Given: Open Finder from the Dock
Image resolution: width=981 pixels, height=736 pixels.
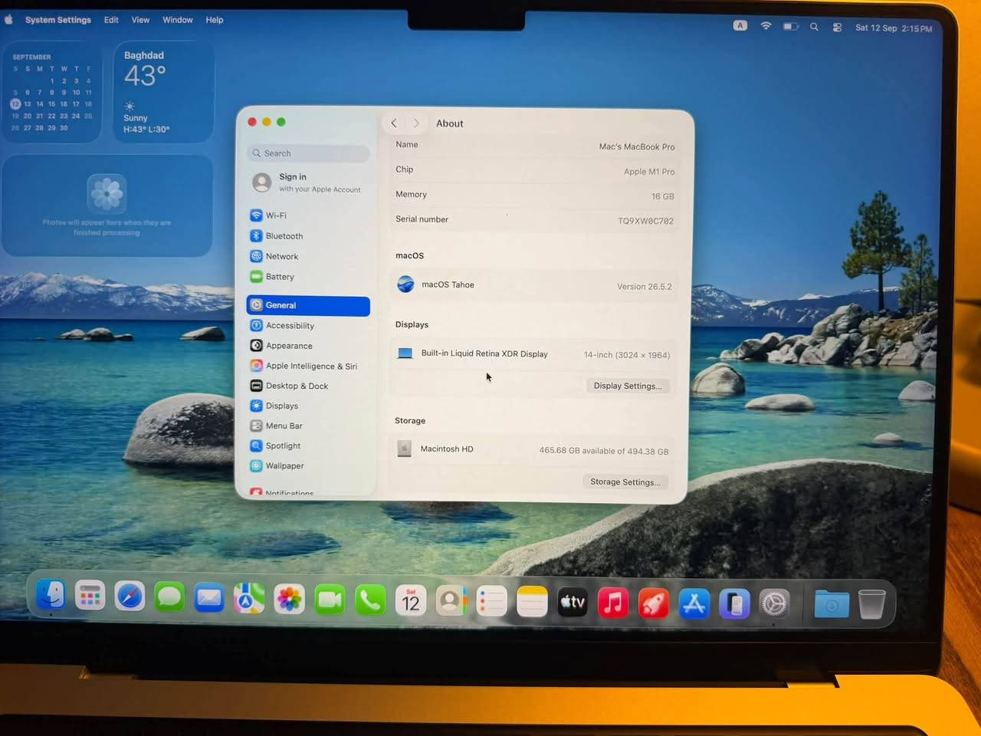Looking at the screenshot, I should 51,596.
